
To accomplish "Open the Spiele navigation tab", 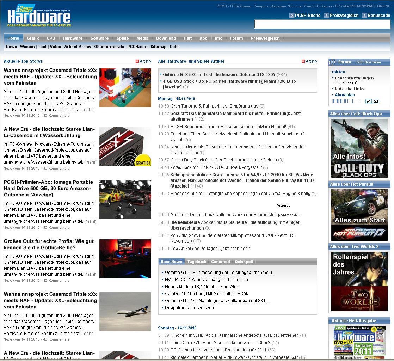I will tap(122, 38).
